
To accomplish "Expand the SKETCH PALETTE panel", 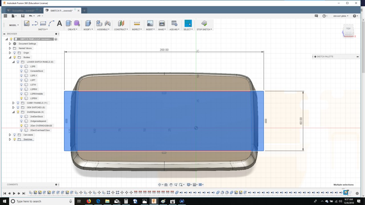I will tap(358, 57).
